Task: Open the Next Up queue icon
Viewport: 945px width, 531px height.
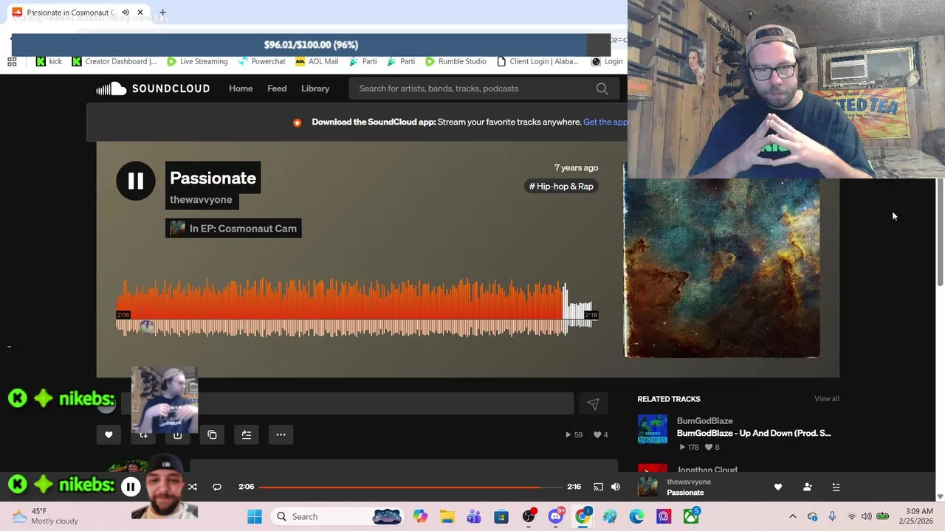Action: point(836,487)
